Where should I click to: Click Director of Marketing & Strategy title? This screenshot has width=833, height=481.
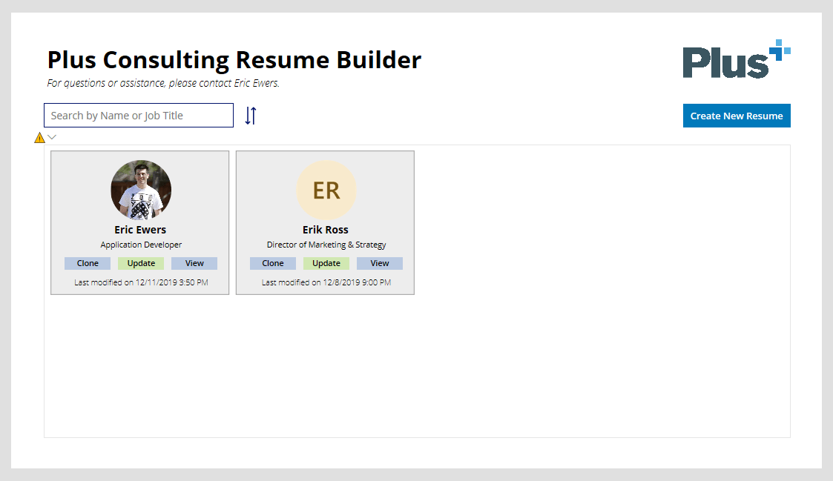coord(326,245)
